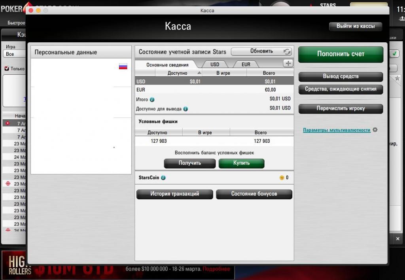Click the €0,00 EUR total value
Image resolution: width=405 pixels, height=280 pixels.
[270, 90]
